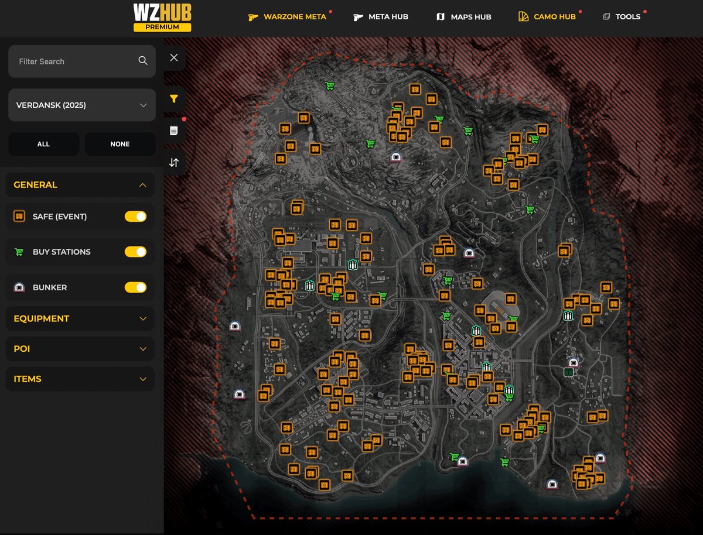The image size is (703, 535).
Task: Toggle the Buy Stations switch
Action: click(135, 252)
